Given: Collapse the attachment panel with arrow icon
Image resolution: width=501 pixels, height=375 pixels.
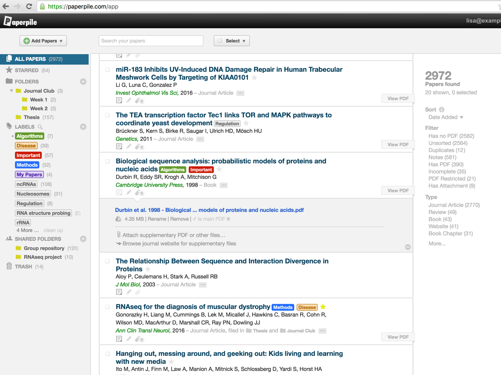Looking at the screenshot, I should click(407, 247).
